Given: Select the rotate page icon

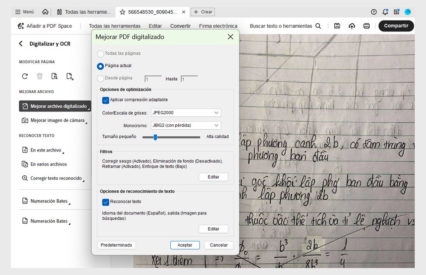Looking at the screenshot, I should pos(24,76).
